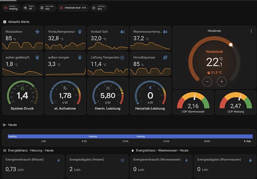
Task: Click the 21,5 °C target temperature text
Action: (x=215, y=73)
